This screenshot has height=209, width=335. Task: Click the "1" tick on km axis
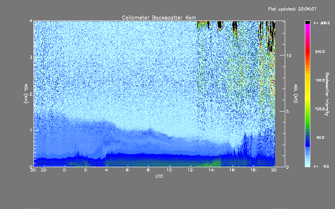(x=31, y=130)
